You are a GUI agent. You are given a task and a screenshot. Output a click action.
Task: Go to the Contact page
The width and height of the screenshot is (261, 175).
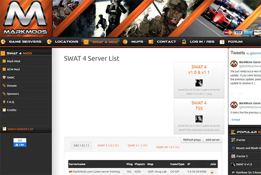point(166,42)
